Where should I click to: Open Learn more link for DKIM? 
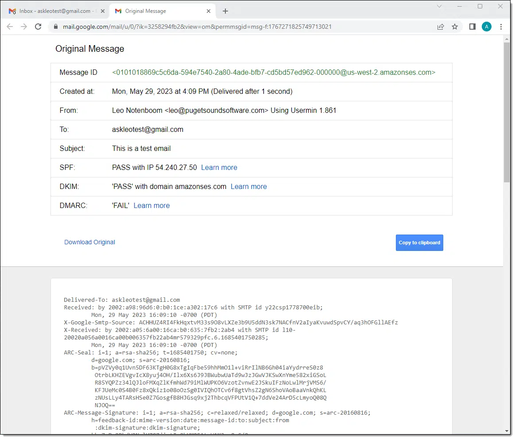coord(249,187)
